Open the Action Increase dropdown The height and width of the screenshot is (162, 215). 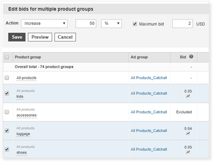(x=44, y=23)
